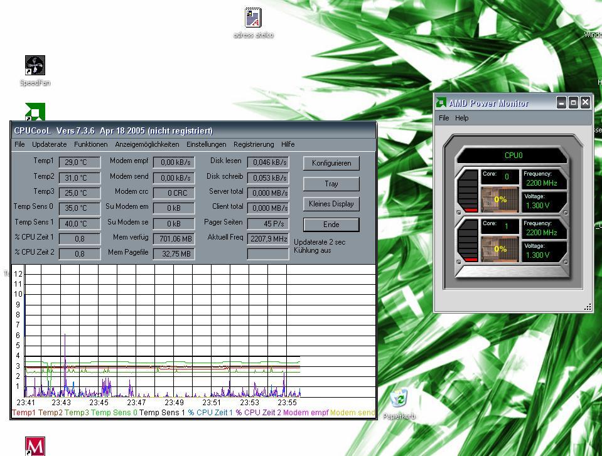This screenshot has height=456, width=602.
Task: Click the Temp2 value field
Action: tap(80, 178)
